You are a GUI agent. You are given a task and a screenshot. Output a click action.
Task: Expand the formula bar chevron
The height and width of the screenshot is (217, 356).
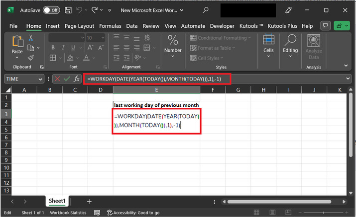point(348,79)
